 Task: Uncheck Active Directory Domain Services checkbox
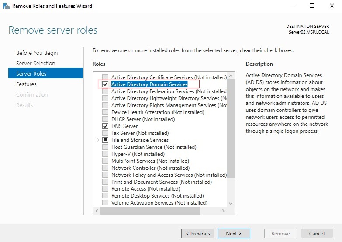pos(105,84)
